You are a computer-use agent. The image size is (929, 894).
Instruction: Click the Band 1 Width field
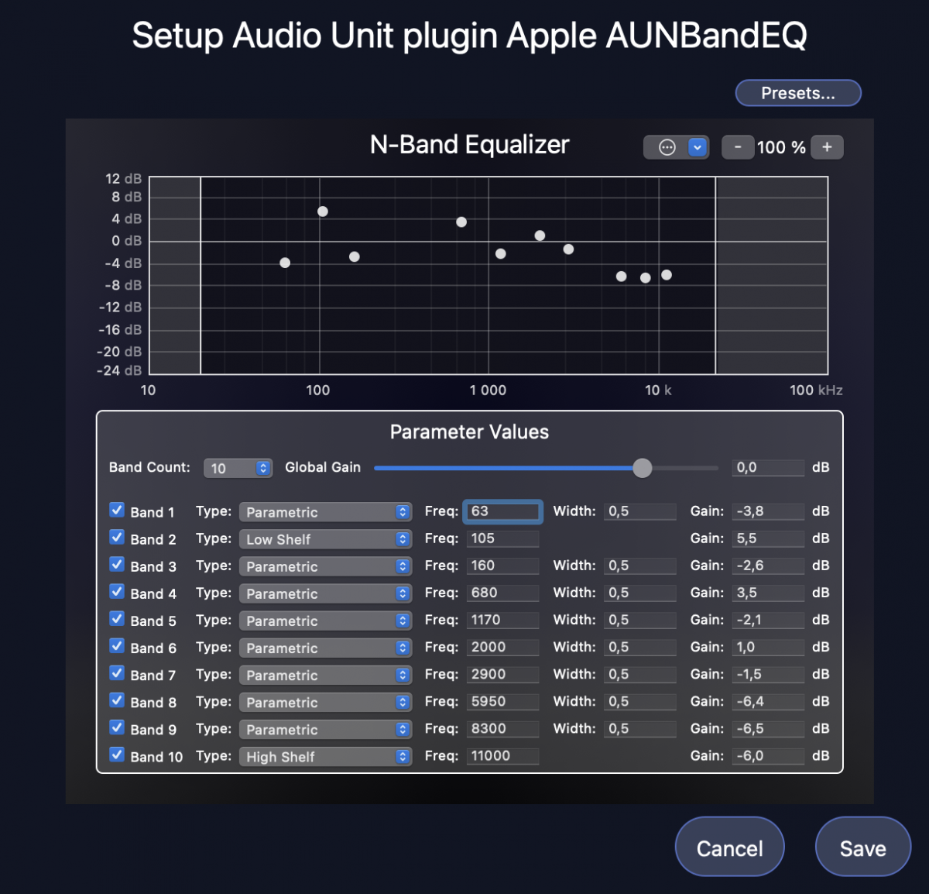[640, 511]
